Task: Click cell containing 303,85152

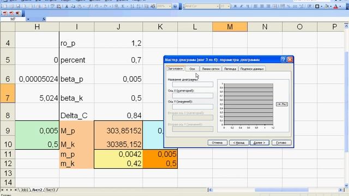Action: pos(118,128)
